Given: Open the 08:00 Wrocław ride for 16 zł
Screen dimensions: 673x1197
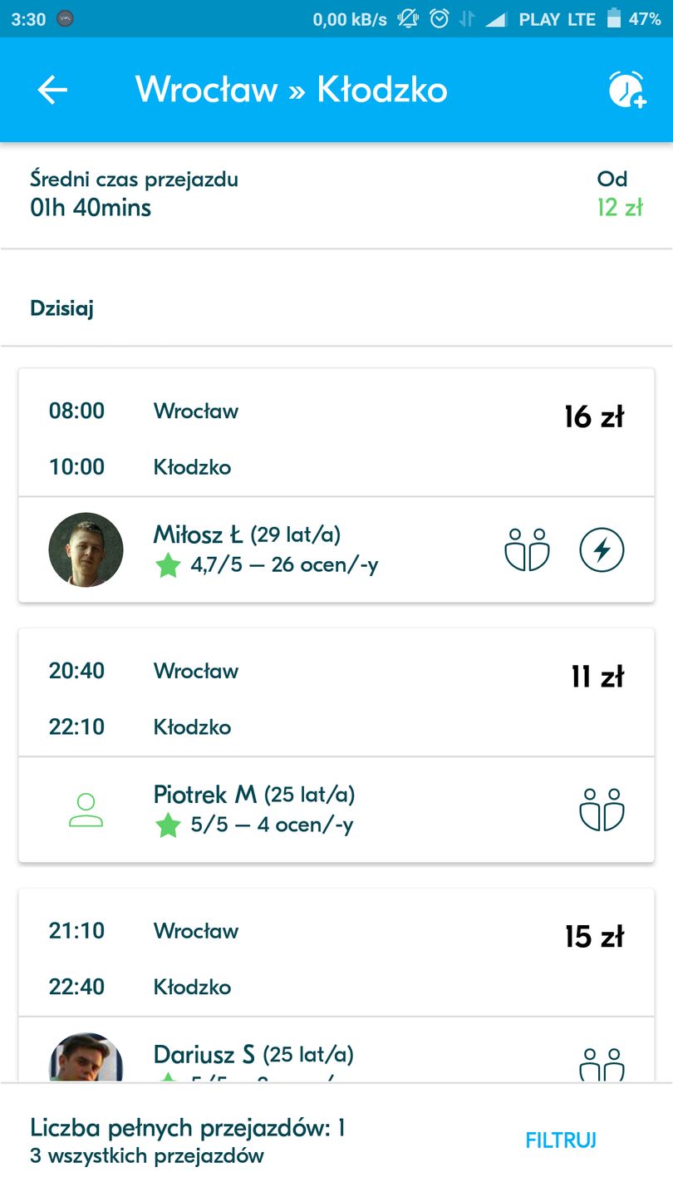Looking at the screenshot, I should click(336, 438).
